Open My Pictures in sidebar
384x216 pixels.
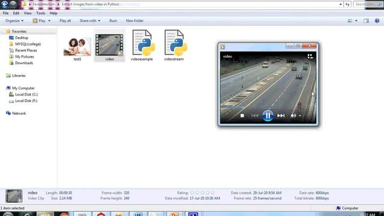click(x=25, y=56)
